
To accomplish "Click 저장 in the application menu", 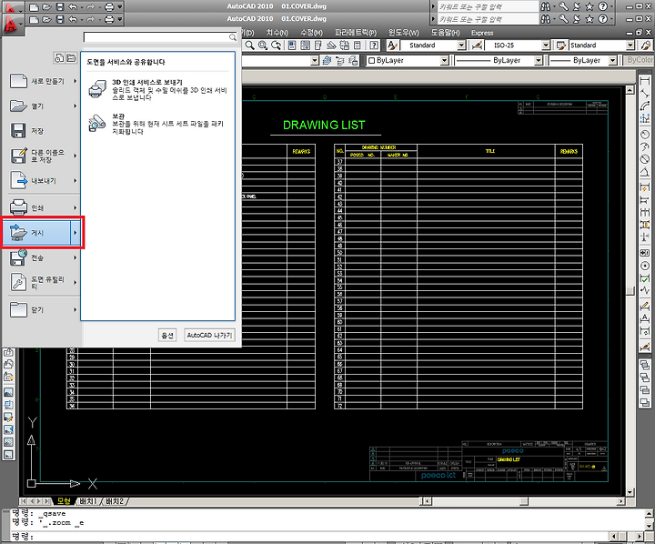I will 40,131.
